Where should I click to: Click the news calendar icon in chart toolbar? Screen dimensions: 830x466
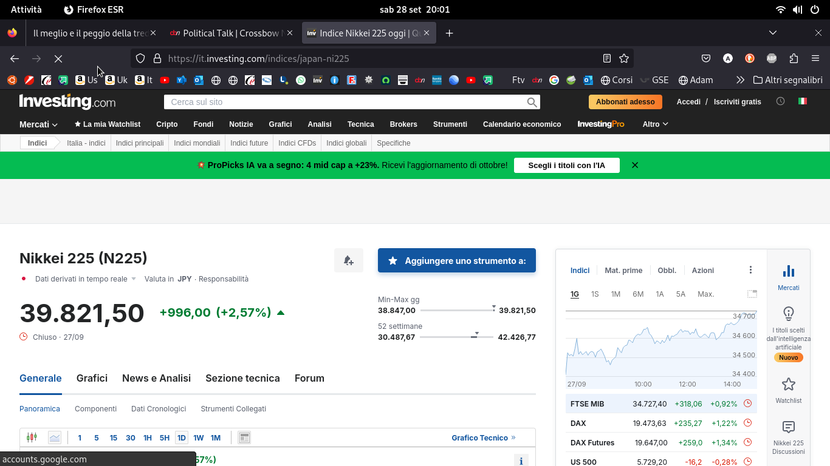[x=244, y=437]
